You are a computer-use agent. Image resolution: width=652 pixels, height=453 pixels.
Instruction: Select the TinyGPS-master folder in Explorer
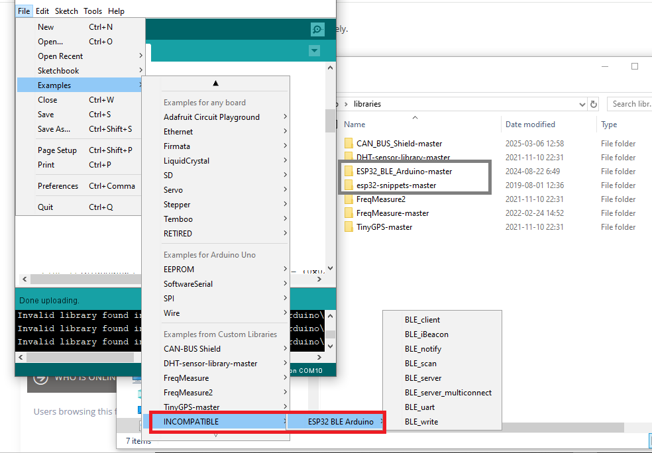tap(384, 227)
